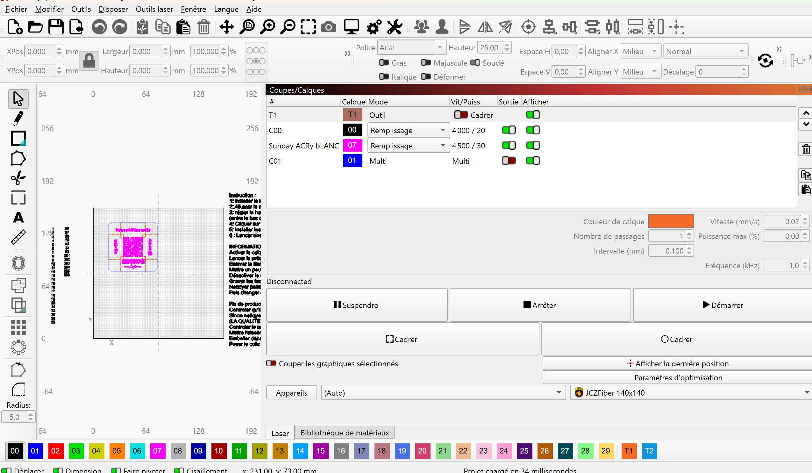This screenshot has width=812, height=473.
Task: Click the camera capture icon
Action: click(x=328, y=27)
